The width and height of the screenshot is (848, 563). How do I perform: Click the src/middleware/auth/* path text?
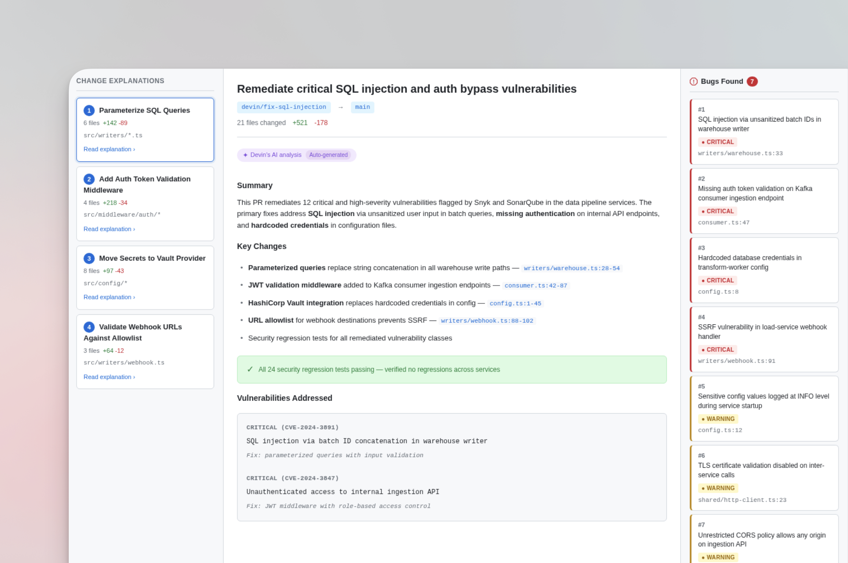coord(122,215)
